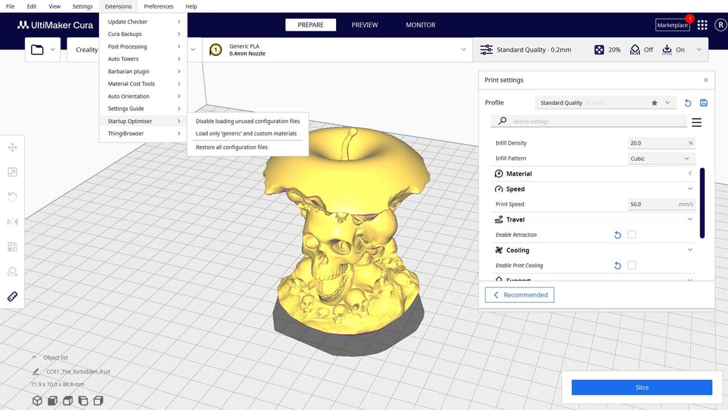Switch to front view cube icon
The image size is (728, 410).
coord(52,400)
